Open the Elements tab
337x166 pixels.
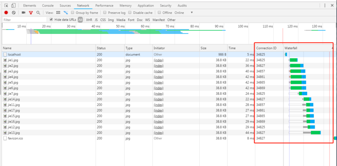coord(29,5)
